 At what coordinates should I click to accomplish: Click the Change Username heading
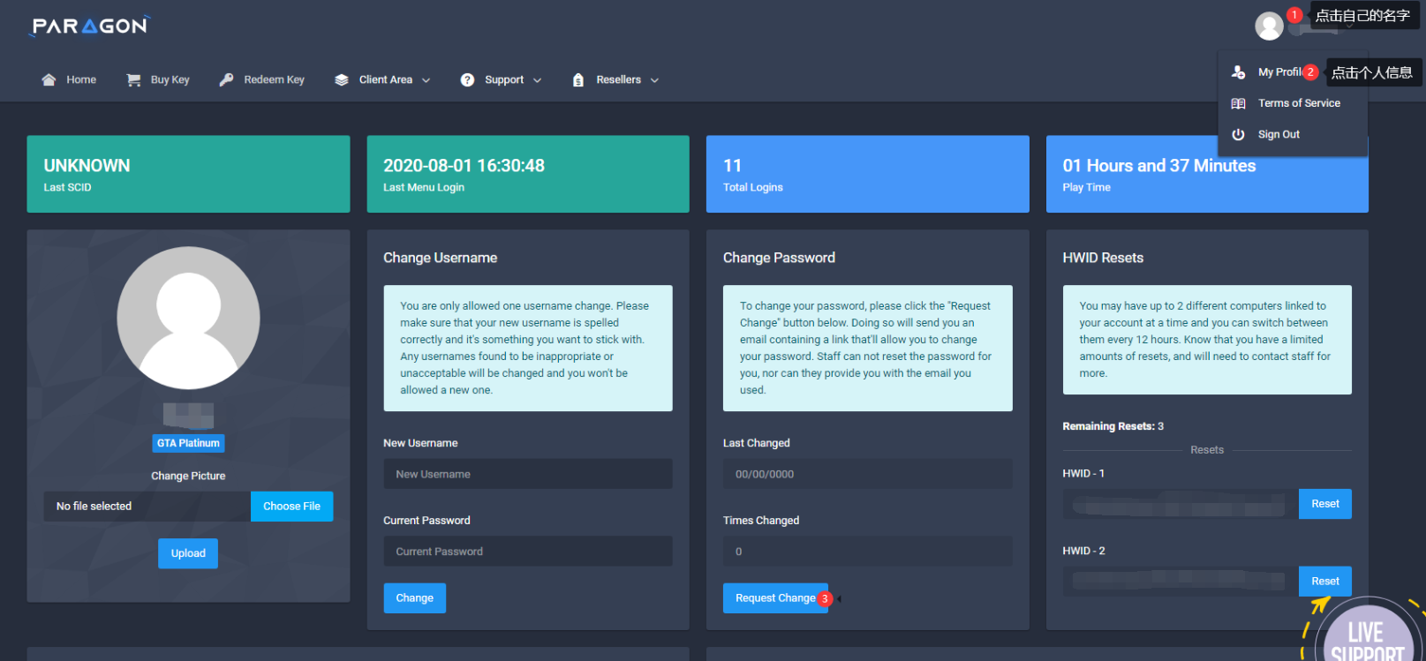pos(440,258)
